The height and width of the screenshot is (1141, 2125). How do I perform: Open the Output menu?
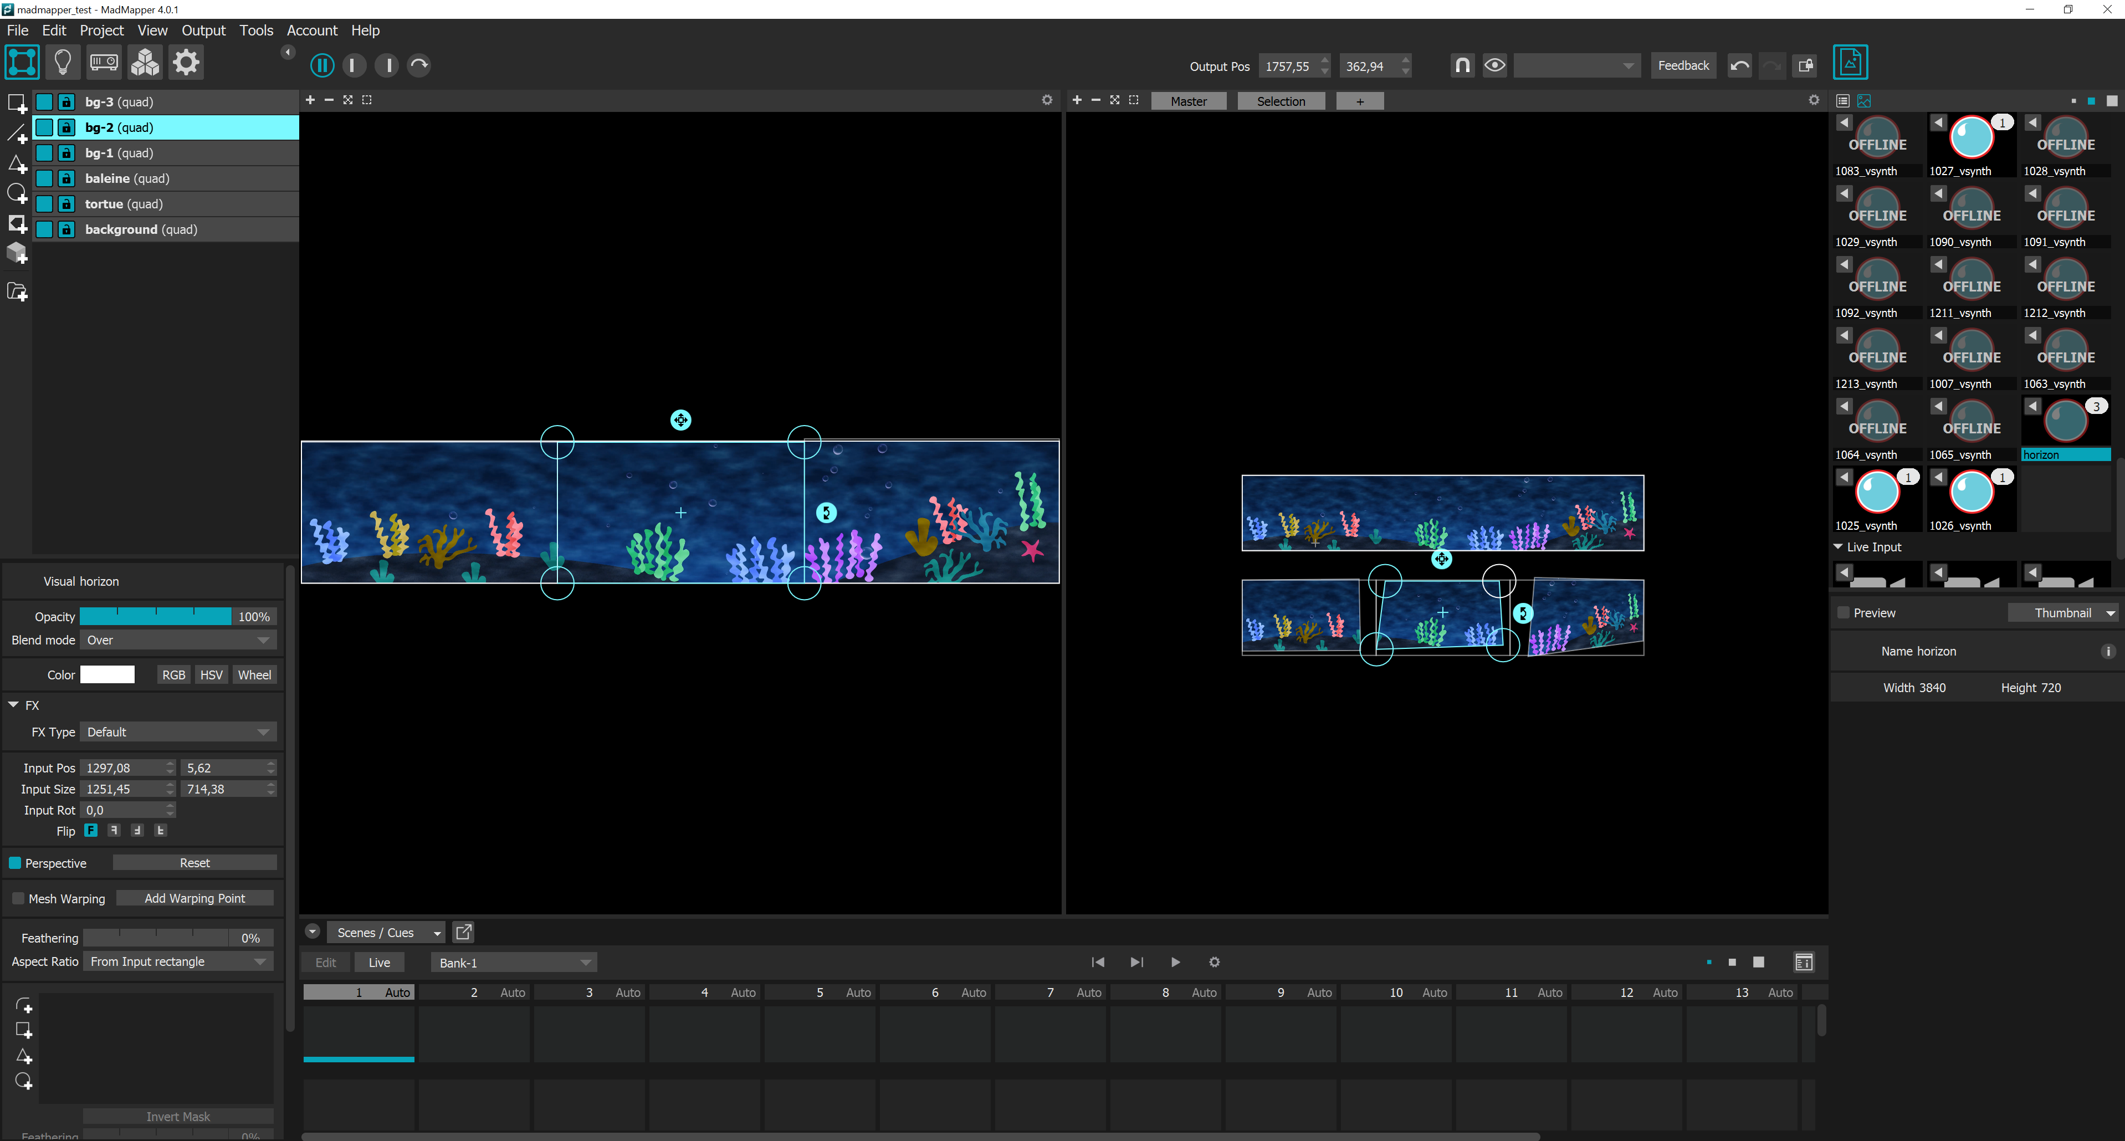tap(203, 30)
